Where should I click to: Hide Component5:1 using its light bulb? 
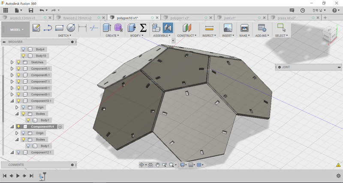[19, 69]
